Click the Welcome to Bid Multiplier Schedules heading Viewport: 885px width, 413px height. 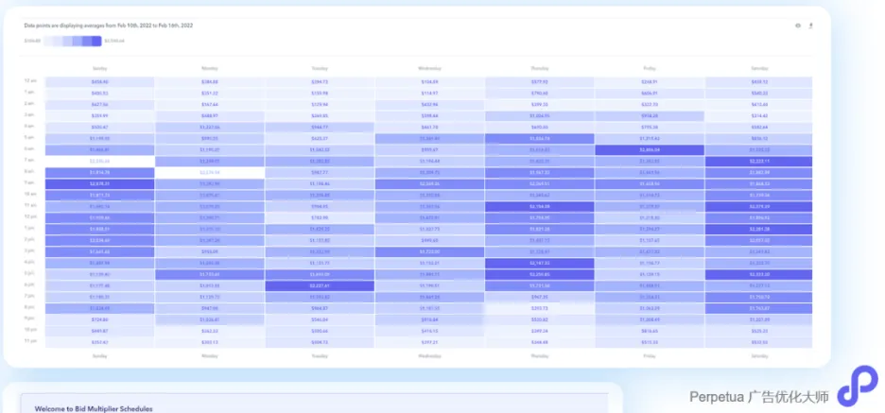(94, 408)
